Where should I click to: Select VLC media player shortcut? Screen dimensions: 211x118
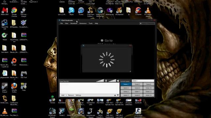(x=148, y=12)
